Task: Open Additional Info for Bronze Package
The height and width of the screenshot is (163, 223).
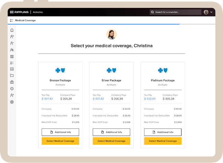Action: click(x=60, y=132)
